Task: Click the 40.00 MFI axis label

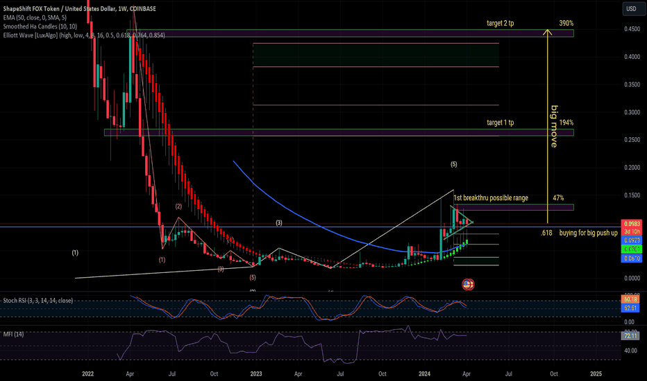Action: click(x=630, y=351)
